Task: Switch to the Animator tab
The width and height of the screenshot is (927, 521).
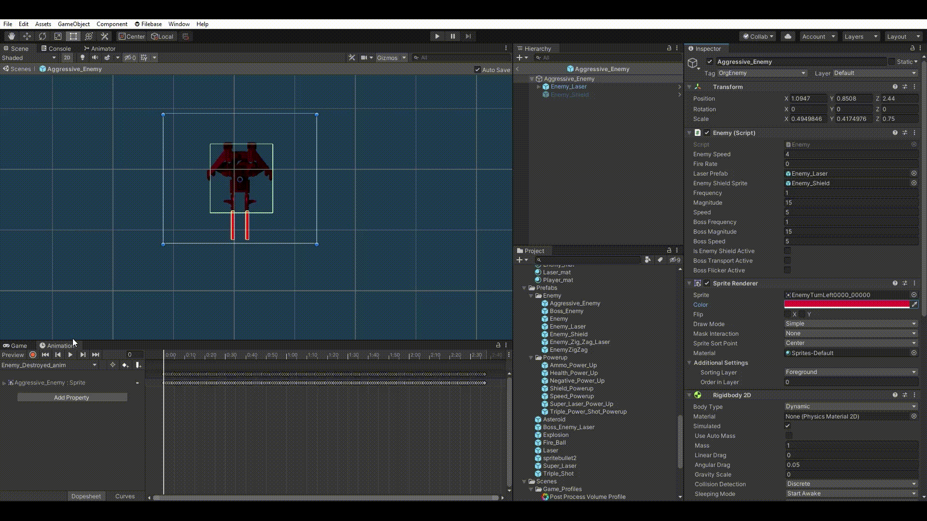Action: 99,48
